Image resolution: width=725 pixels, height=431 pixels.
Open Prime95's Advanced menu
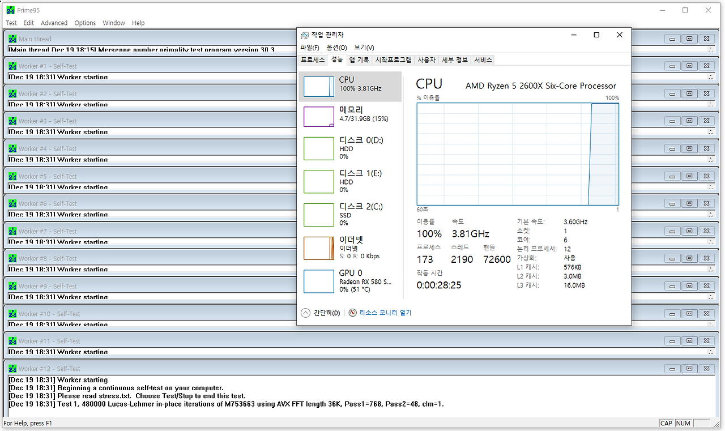[54, 23]
